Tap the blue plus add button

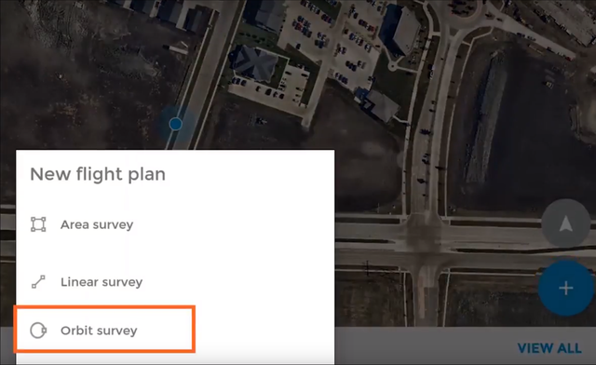point(565,289)
